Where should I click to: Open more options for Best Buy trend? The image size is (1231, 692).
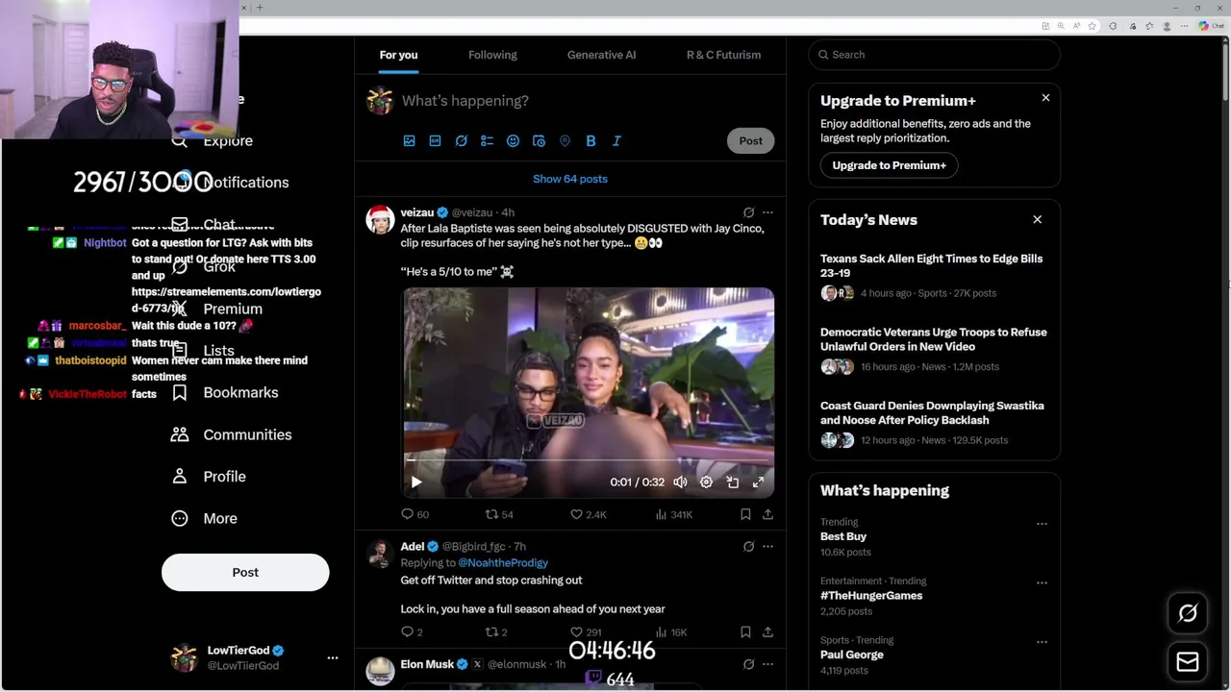point(1042,524)
